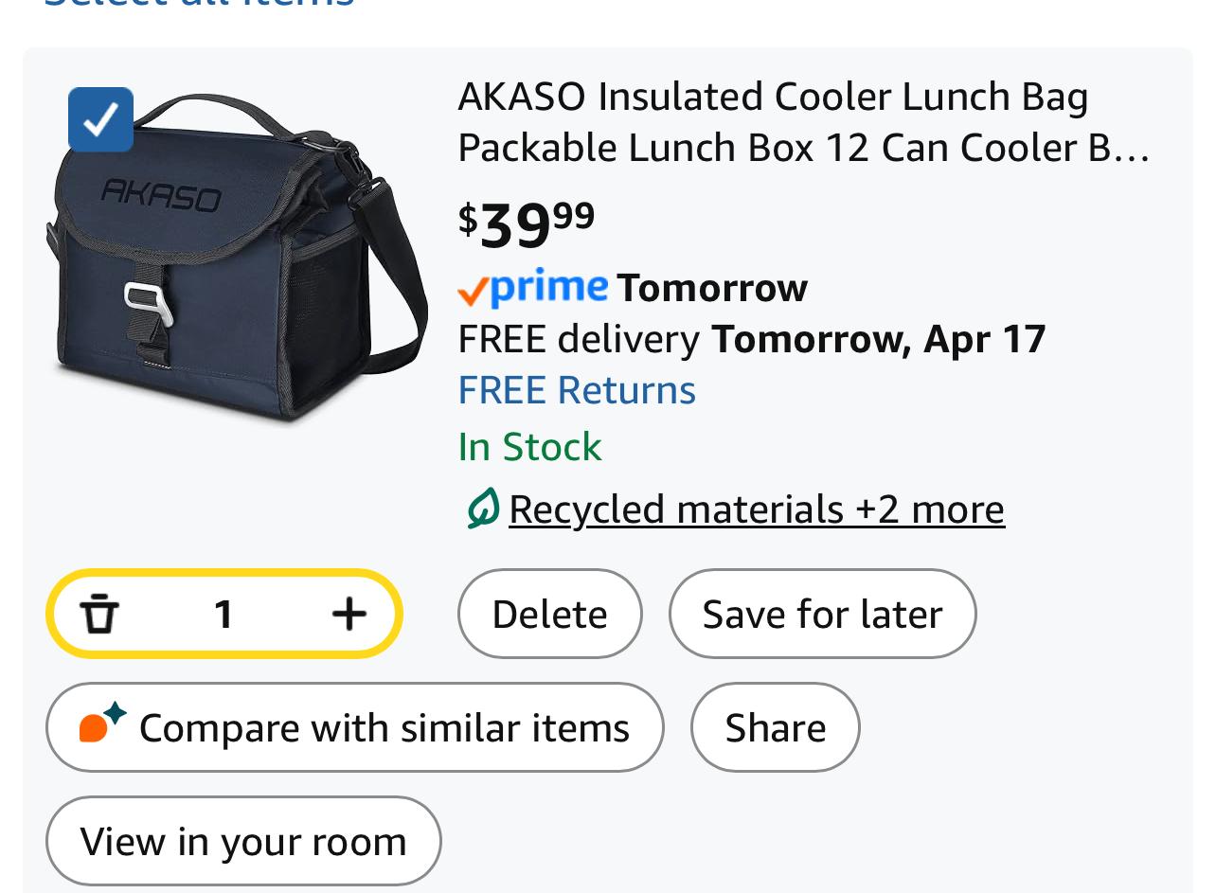Open View in your room
The height and width of the screenshot is (893, 1216).
pyautogui.click(x=243, y=841)
